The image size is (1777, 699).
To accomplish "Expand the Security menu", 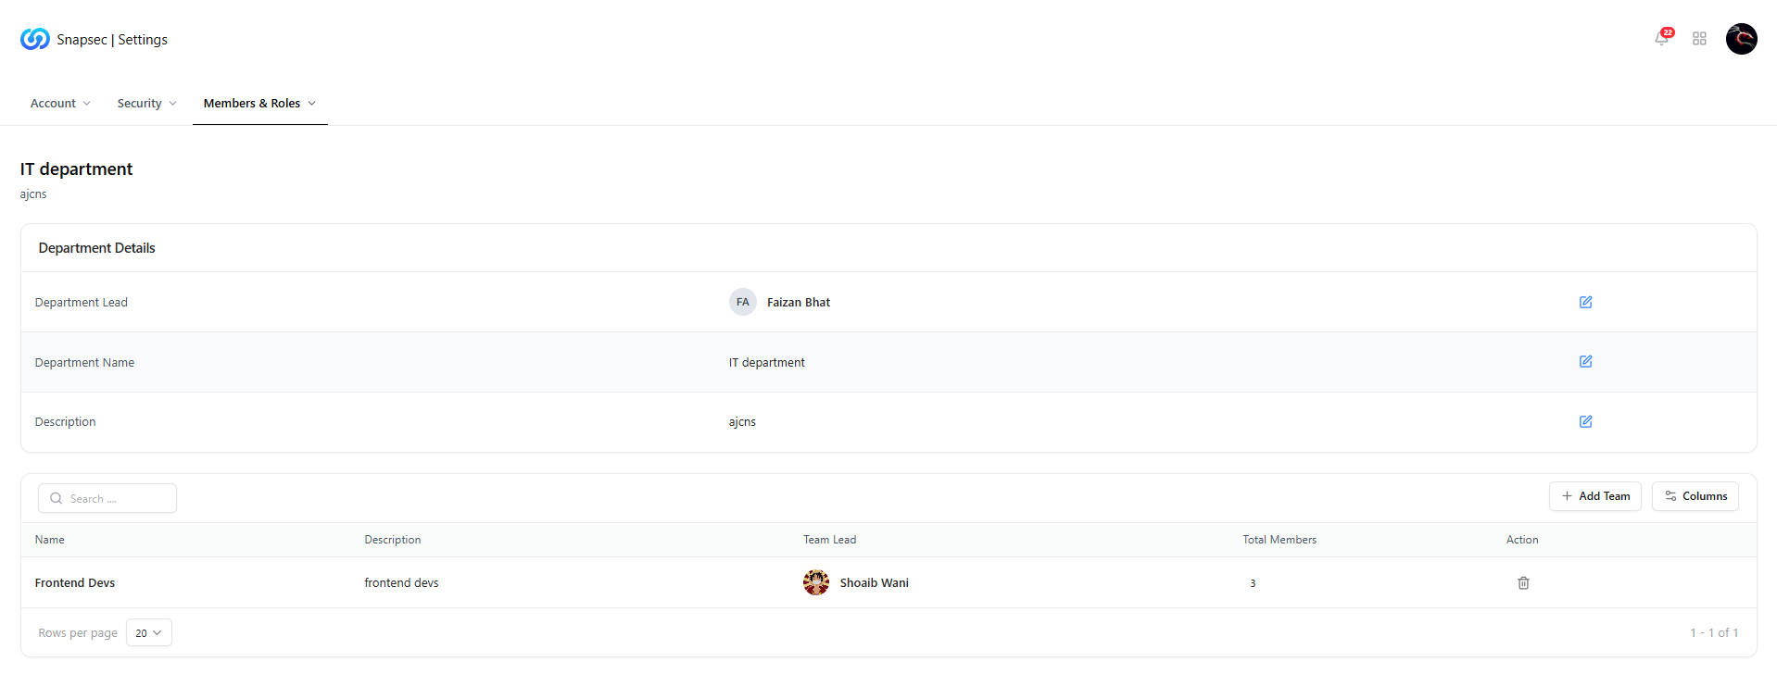I will coord(146,103).
